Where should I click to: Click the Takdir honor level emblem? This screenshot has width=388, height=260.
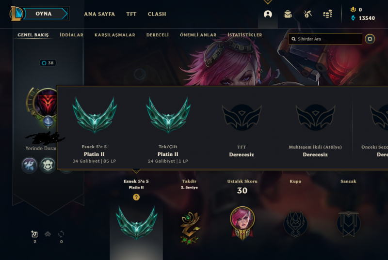point(190,228)
